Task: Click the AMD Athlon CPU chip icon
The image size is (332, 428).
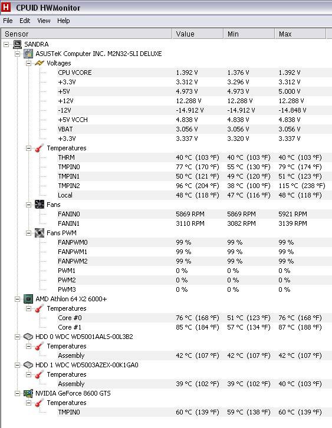Action: pyautogui.click(x=28, y=299)
